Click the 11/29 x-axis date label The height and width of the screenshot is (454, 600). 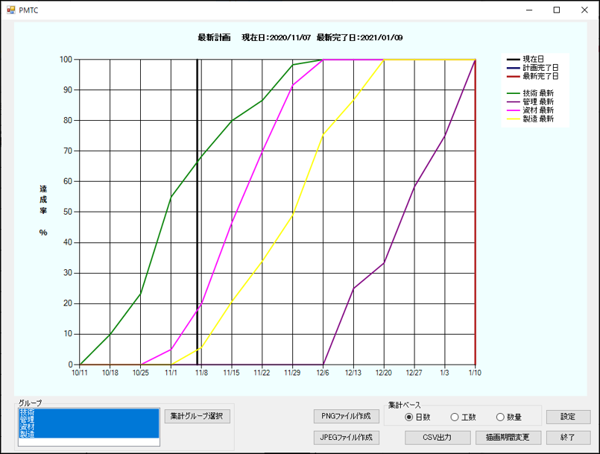[292, 373]
